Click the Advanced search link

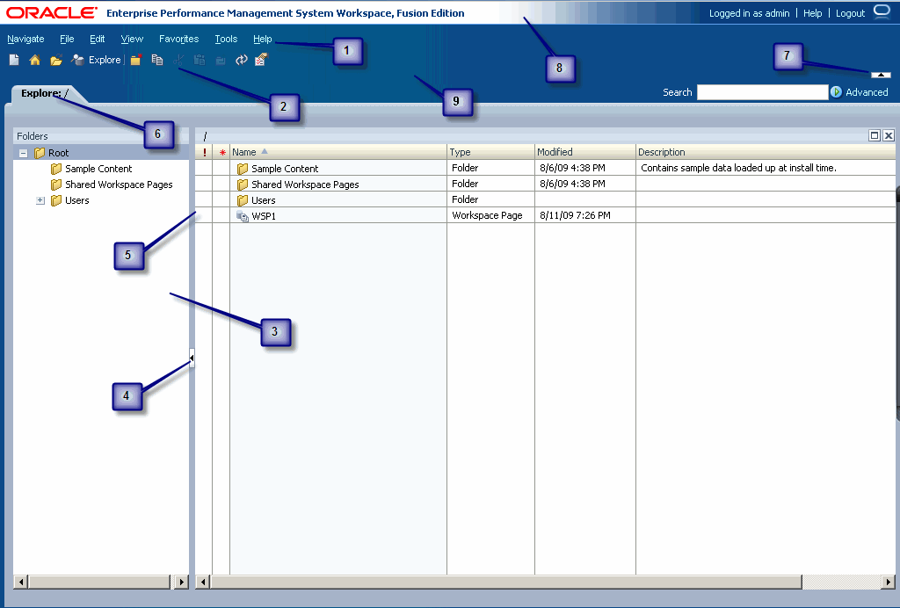(x=866, y=92)
